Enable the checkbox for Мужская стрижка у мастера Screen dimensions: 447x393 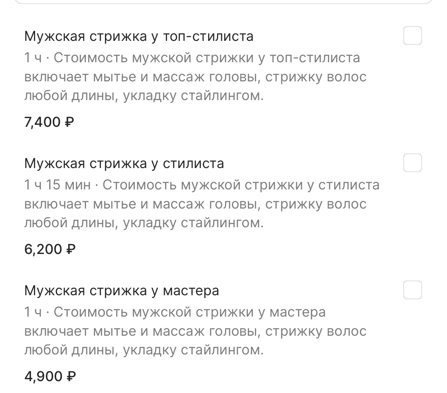coord(412,290)
